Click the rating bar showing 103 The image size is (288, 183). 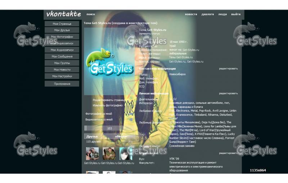click(x=109, y=128)
